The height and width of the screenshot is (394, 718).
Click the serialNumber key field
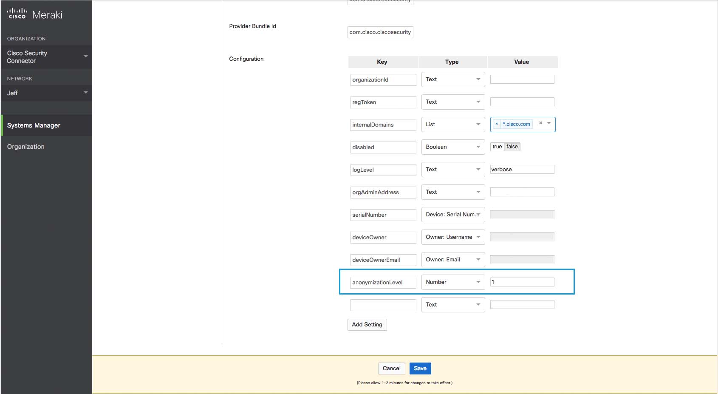pos(383,215)
